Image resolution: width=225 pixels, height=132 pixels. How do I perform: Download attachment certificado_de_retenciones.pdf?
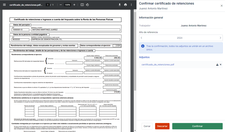pos(217,65)
